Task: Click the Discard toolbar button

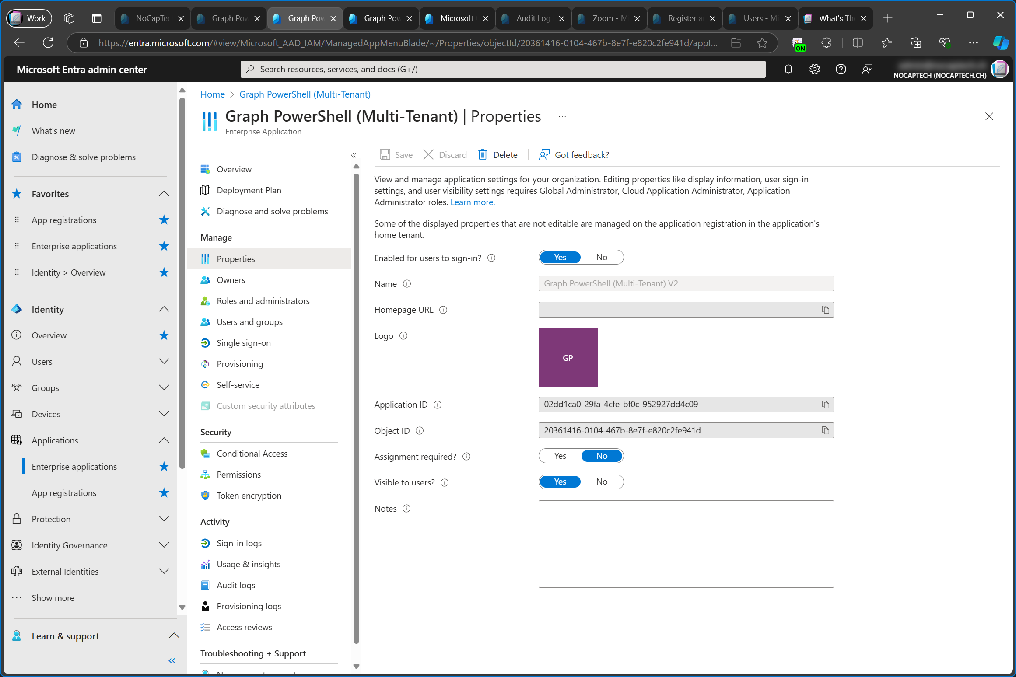Action: click(x=445, y=155)
